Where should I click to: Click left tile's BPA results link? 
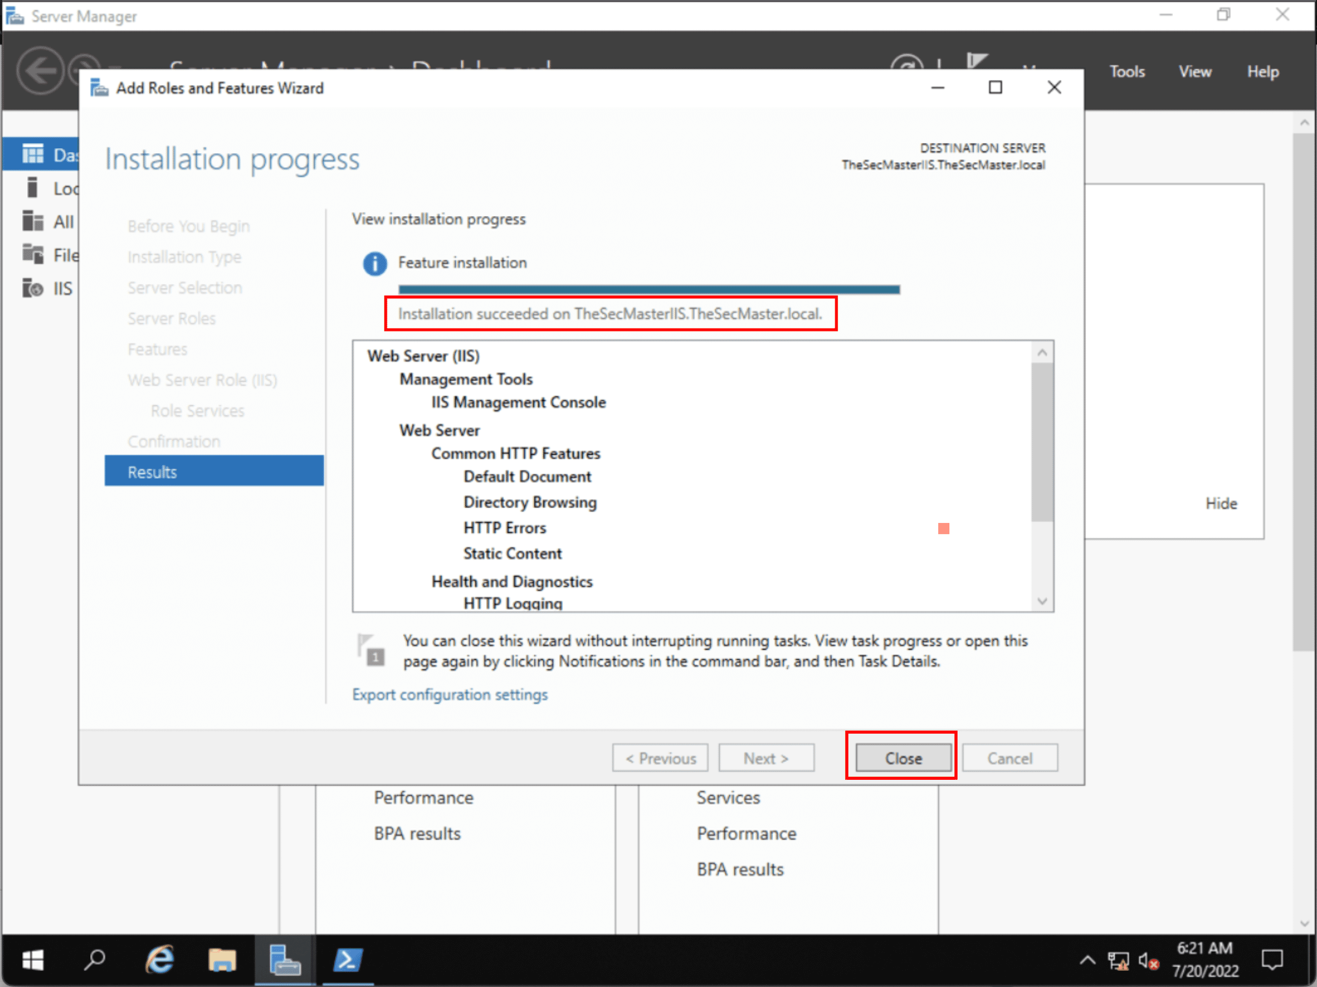[417, 833]
